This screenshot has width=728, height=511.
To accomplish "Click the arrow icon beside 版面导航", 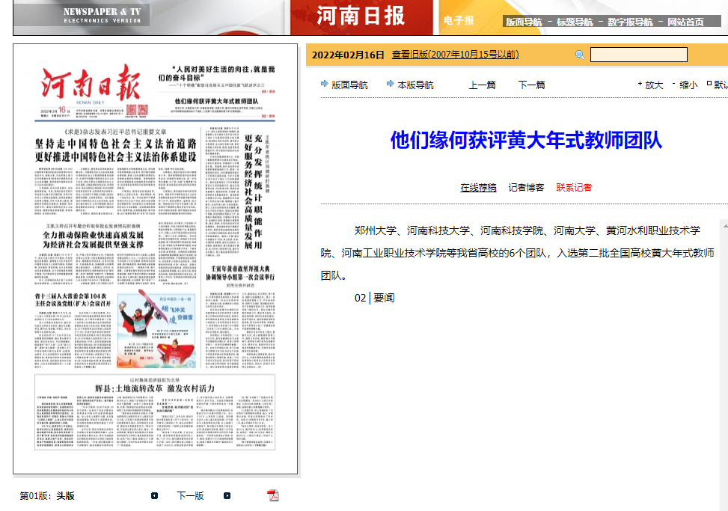I will pos(324,84).
